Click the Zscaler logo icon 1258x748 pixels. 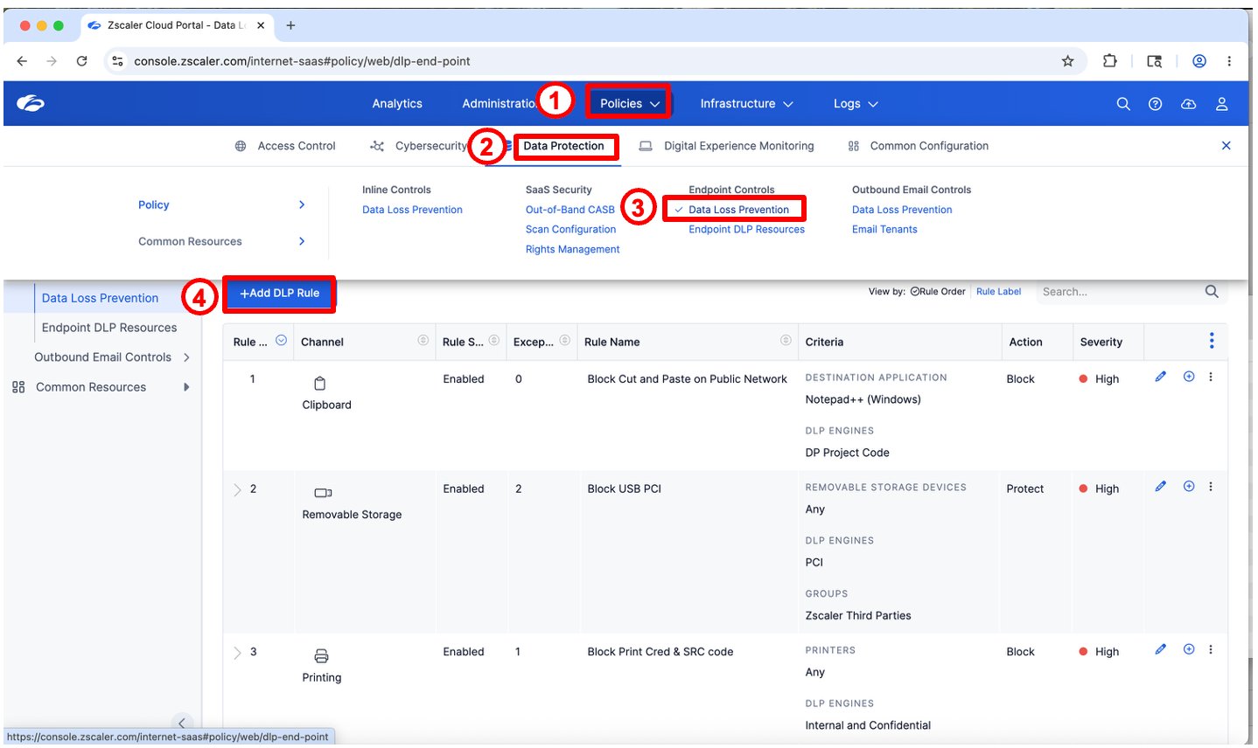tap(31, 104)
